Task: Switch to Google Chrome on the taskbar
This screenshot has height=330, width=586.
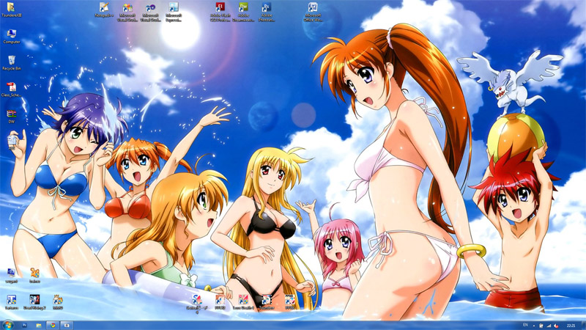Action: [x=53, y=326]
